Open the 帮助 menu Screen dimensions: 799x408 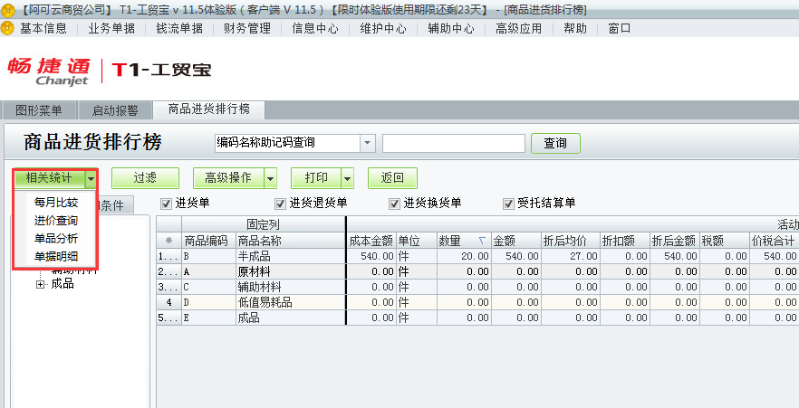click(x=575, y=28)
